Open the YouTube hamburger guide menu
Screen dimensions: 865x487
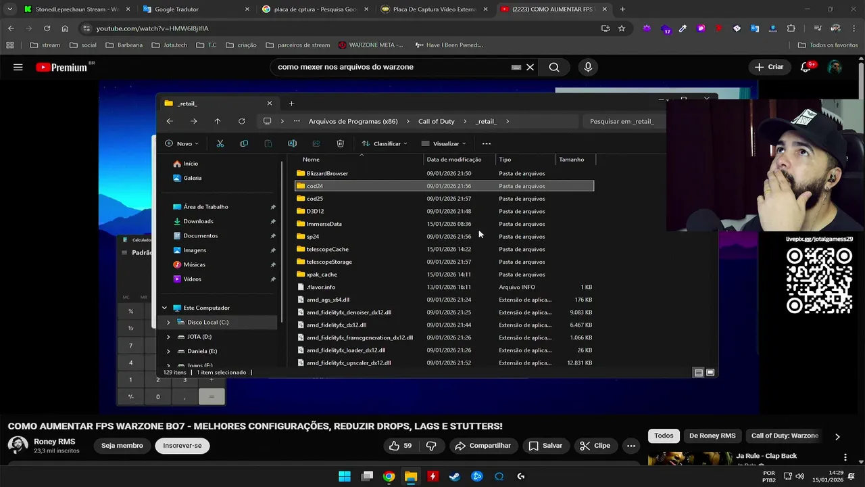point(18,67)
